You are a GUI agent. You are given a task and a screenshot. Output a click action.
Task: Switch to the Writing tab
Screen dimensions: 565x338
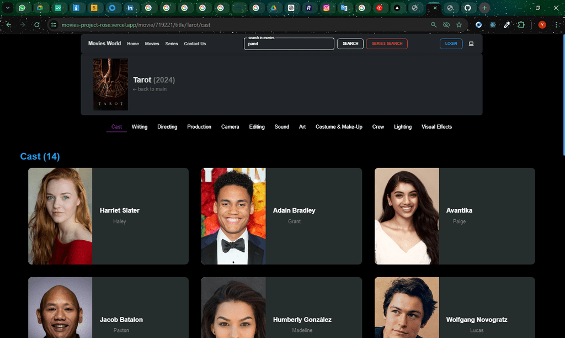140,126
